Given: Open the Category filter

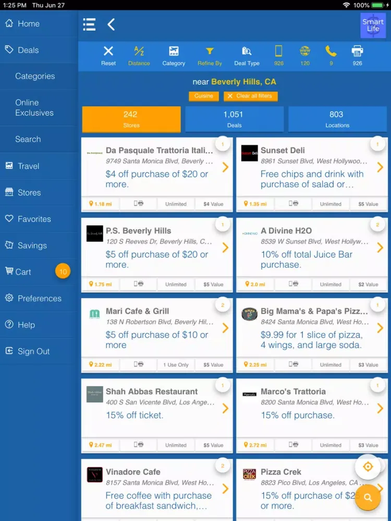Looking at the screenshot, I should point(174,56).
